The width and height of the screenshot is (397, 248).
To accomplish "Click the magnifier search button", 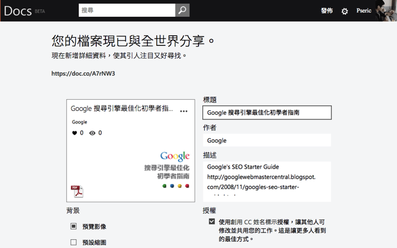I will (x=182, y=10).
